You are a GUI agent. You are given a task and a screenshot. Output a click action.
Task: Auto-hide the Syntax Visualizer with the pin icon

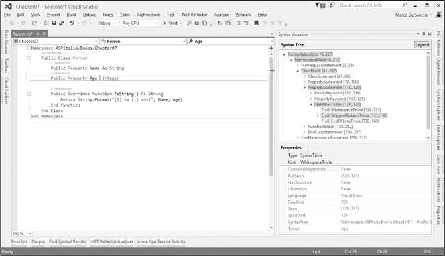click(x=424, y=34)
